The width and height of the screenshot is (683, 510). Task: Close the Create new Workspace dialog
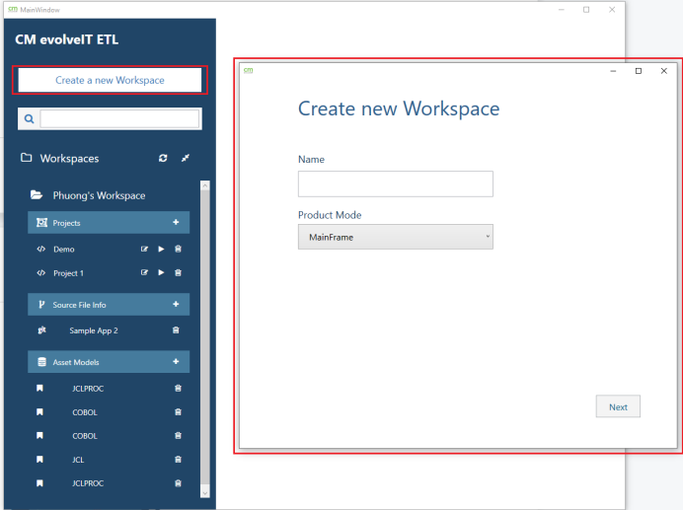click(664, 71)
